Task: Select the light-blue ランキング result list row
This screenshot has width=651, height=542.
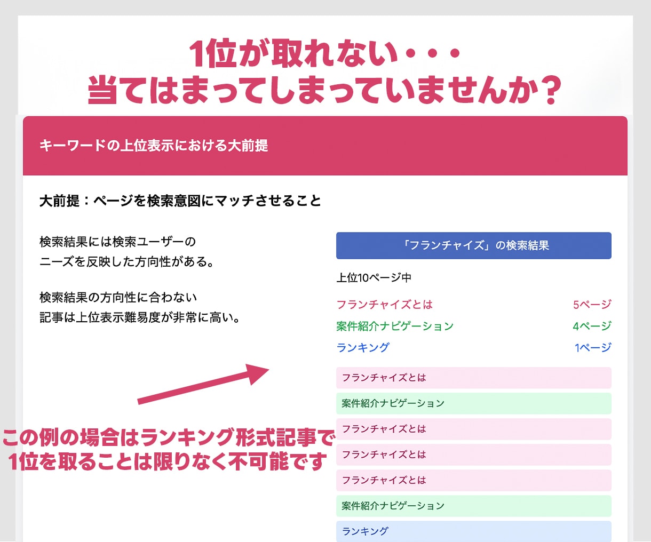Action: [x=473, y=531]
